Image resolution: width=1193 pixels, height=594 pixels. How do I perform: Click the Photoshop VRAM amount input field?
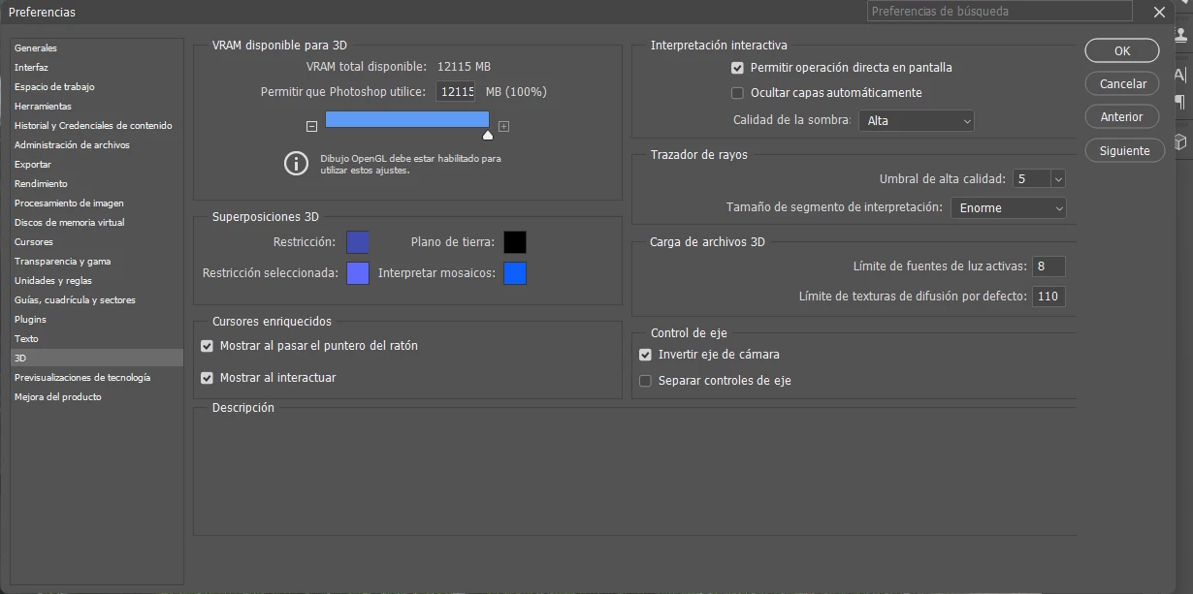[x=458, y=92]
